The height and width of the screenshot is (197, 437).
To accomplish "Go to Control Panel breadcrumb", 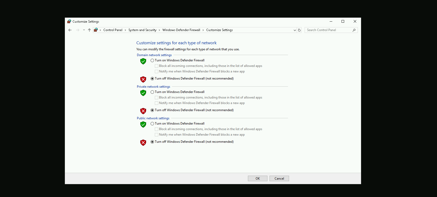I will tap(113, 30).
